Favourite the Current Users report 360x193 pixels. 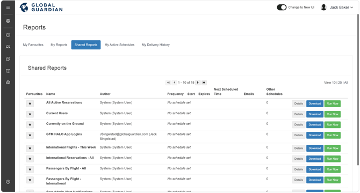(30, 114)
